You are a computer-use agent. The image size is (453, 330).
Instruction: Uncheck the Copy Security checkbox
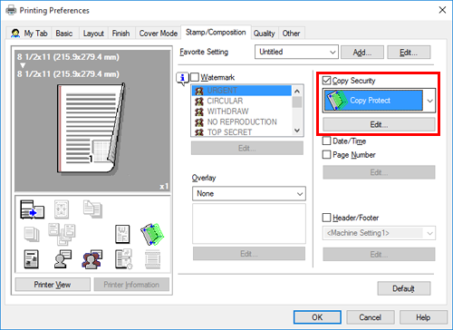(x=326, y=81)
